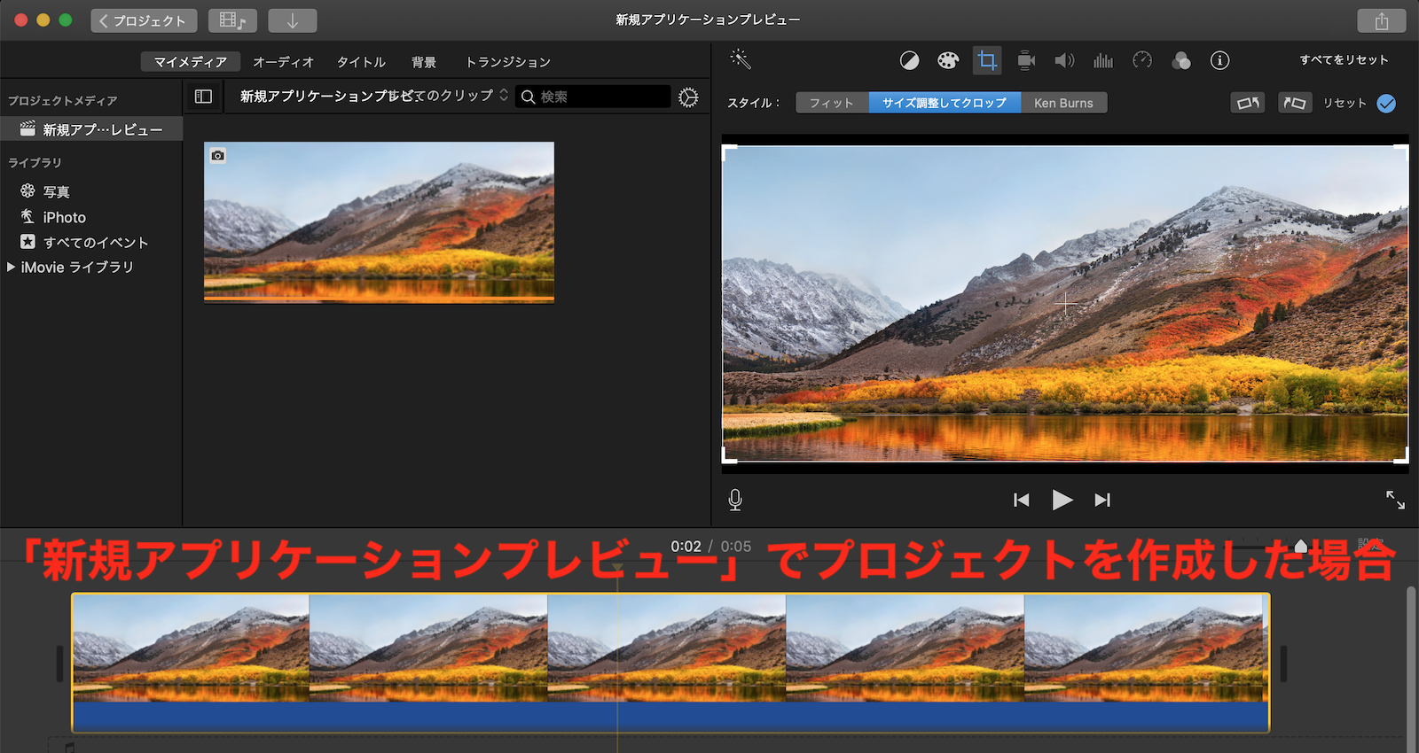
Task: Switch to the オーディオ tab
Action: [x=283, y=62]
